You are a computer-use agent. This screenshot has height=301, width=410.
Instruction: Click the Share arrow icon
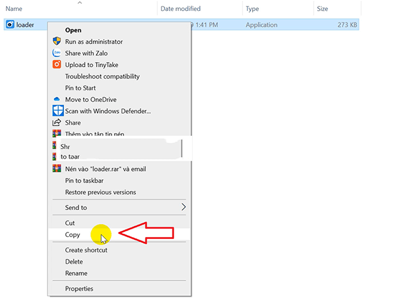tap(57, 122)
